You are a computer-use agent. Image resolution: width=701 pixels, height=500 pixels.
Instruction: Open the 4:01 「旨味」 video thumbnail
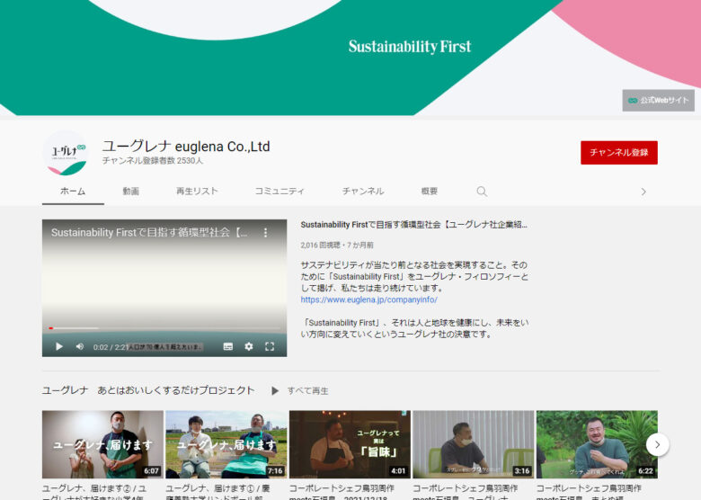(350, 444)
